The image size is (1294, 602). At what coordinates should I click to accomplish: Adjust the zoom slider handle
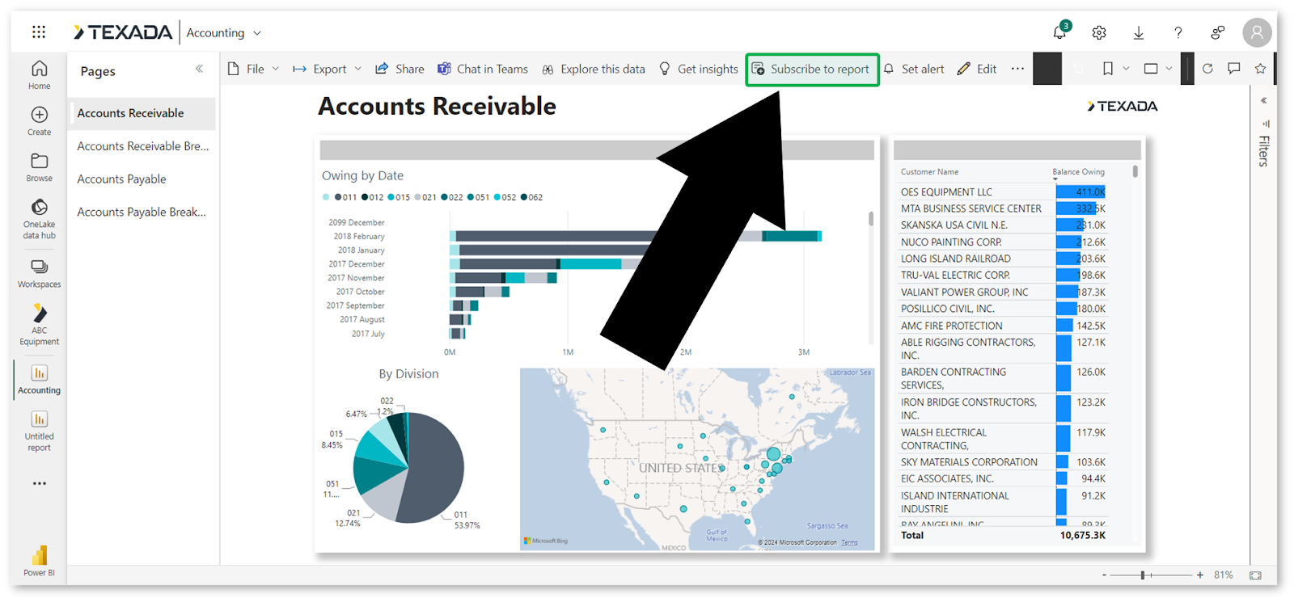(x=1143, y=575)
